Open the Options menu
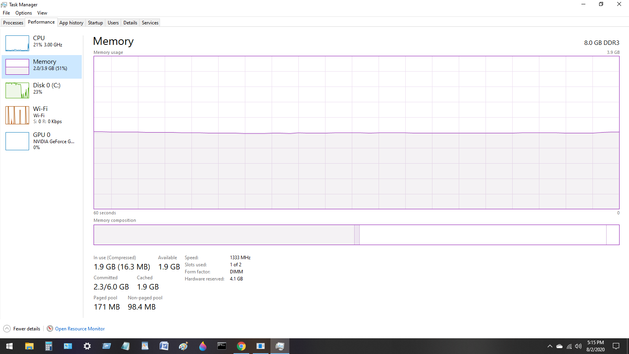The image size is (629, 354). [24, 13]
